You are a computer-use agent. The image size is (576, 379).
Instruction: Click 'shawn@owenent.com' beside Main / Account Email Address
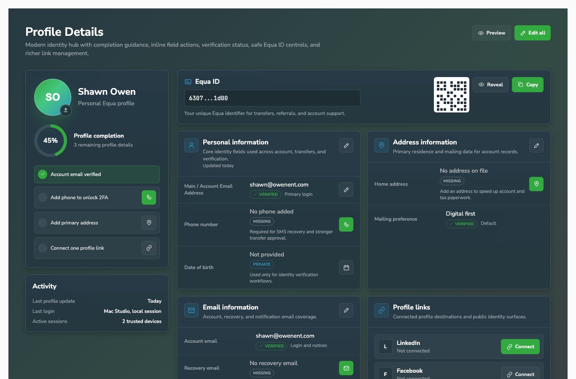pos(279,184)
